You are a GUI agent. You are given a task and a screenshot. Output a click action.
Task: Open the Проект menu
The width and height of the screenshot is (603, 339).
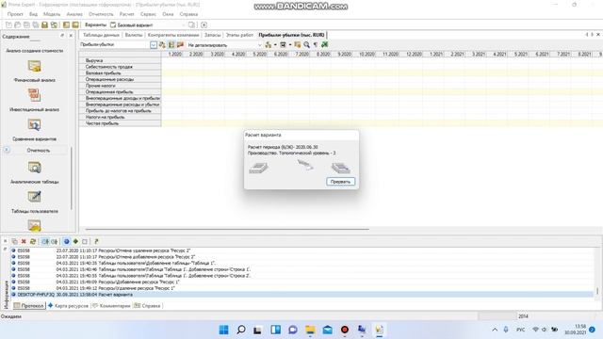tap(15, 14)
